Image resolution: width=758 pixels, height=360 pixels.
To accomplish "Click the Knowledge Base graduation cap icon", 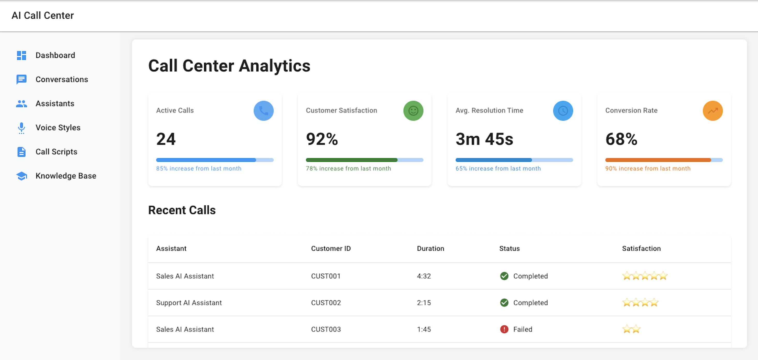I will point(21,176).
